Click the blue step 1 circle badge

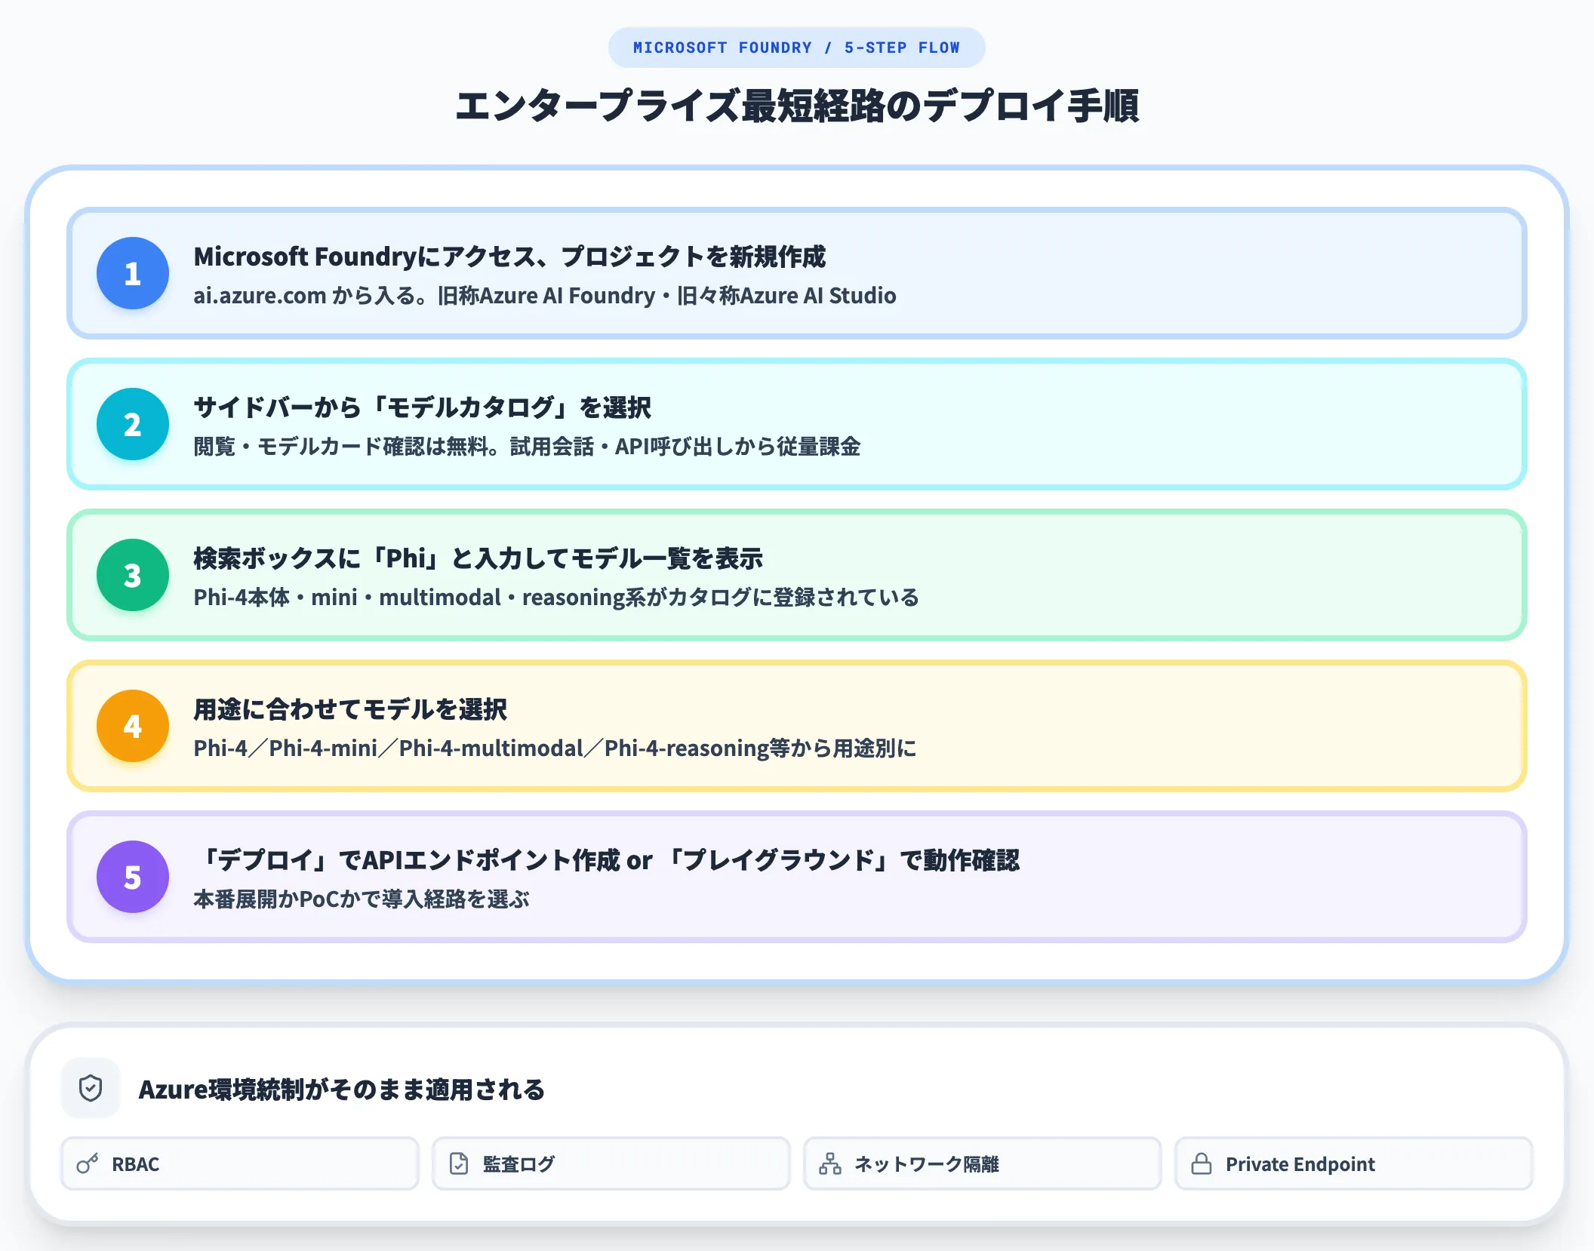pyautogui.click(x=133, y=273)
